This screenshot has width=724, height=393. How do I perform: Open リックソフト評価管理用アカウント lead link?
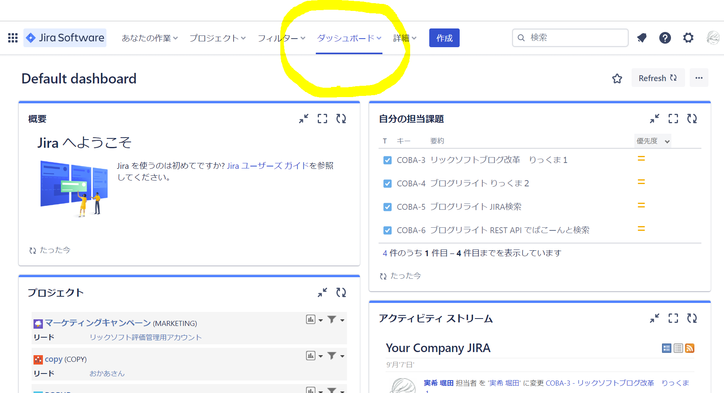coord(146,338)
